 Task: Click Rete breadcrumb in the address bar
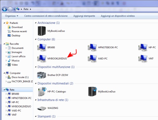26,9
